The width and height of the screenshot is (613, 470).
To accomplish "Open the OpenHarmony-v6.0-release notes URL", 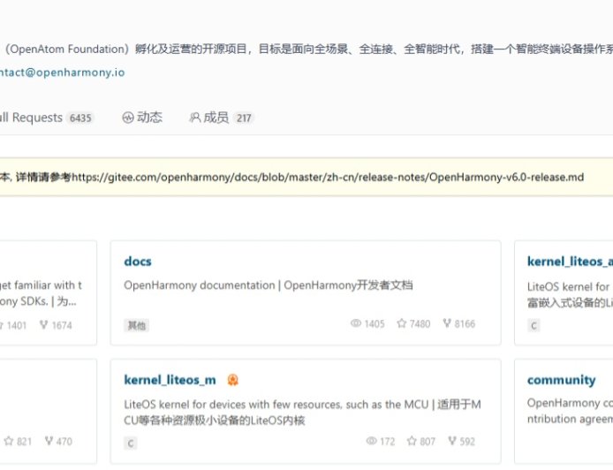I will (328, 178).
